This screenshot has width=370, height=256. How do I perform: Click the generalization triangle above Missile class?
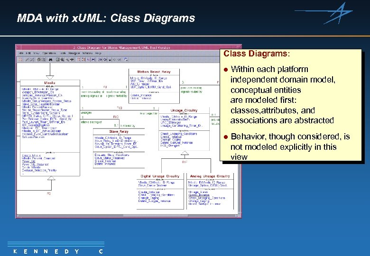(50, 77)
